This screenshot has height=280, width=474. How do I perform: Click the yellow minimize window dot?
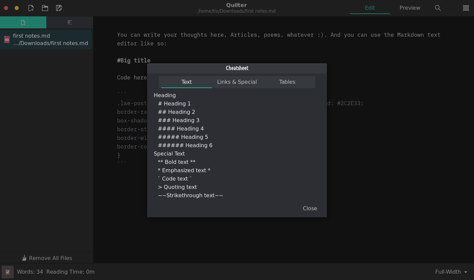pyautogui.click(x=17, y=8)
